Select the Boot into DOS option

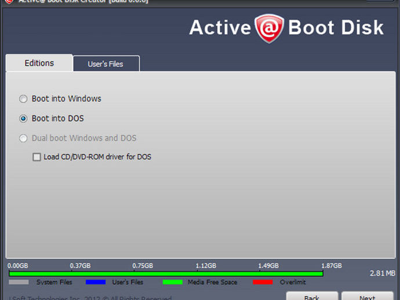click(x=23, y=119)
